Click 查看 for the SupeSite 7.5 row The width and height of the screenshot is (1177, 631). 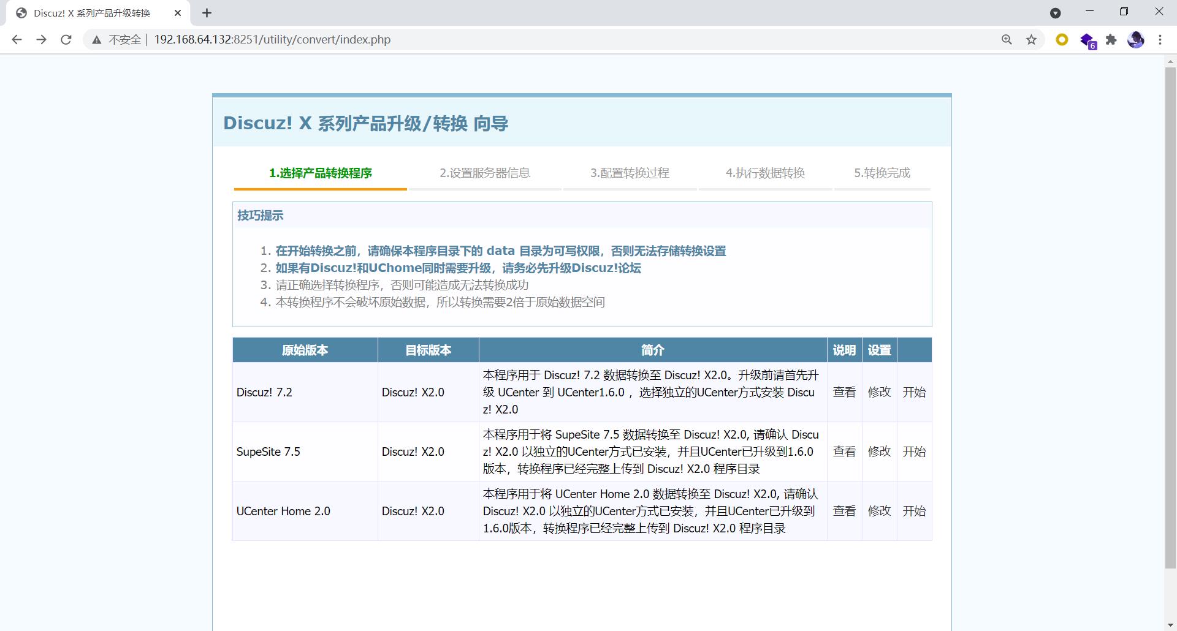coord(844,452)
